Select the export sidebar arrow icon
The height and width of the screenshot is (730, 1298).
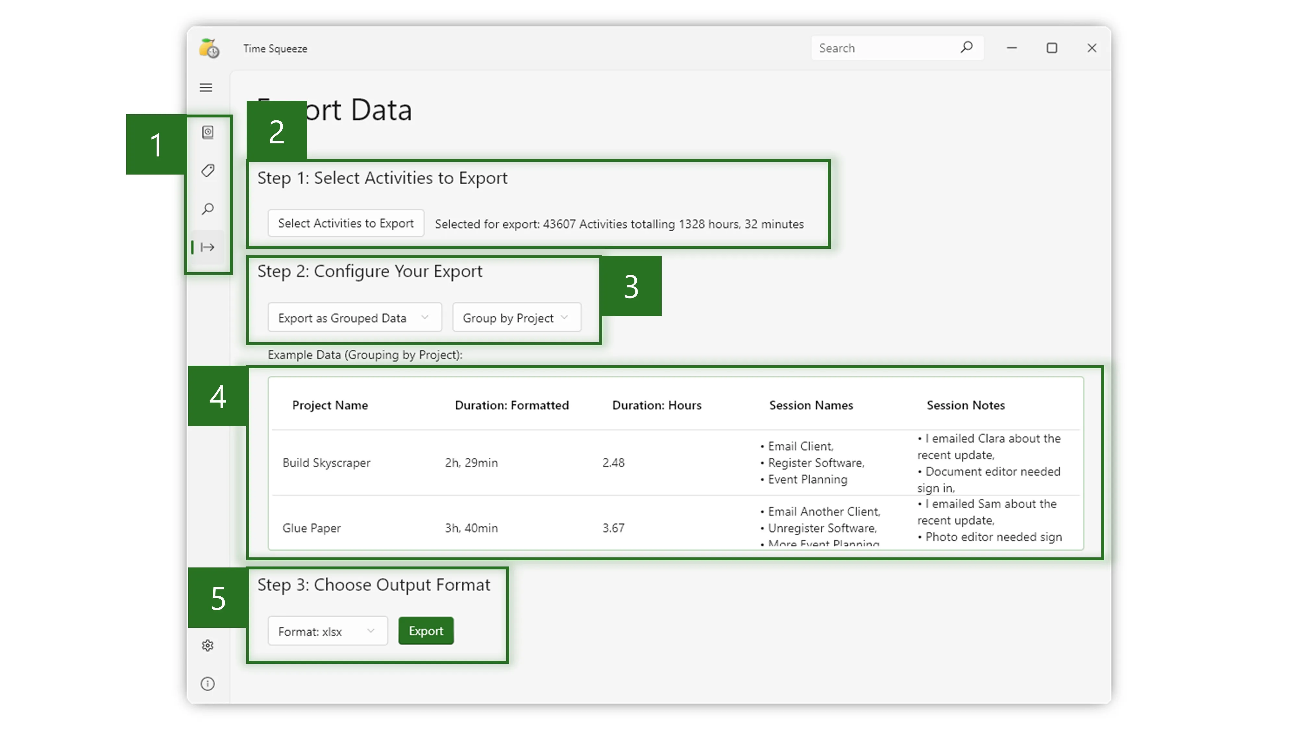click(x=208, y=247)
